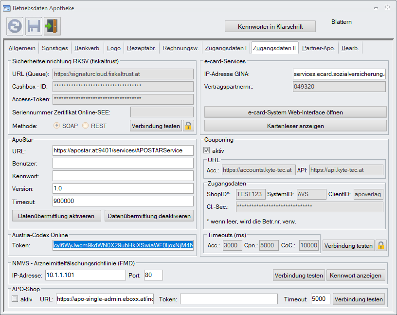Click Verbindung testen in the Couponing section
Image resolution: width=397 pixels, height=315 pixels.
pyautogui.click(x=348, y=245)
